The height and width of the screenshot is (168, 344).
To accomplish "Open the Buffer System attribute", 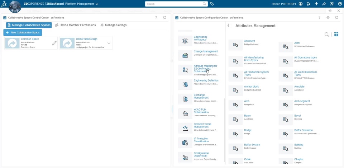I will [252, 145].
